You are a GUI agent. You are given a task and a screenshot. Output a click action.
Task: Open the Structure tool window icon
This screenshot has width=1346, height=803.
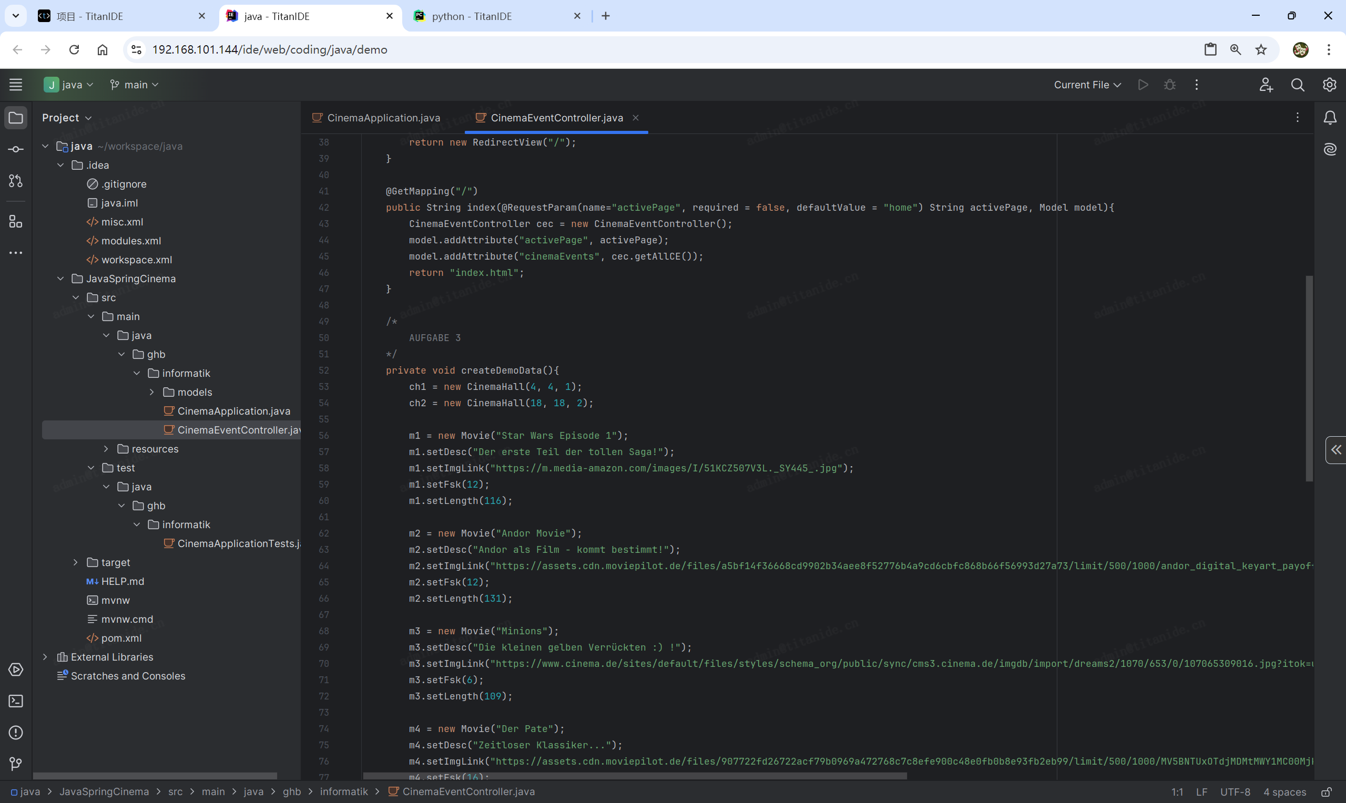pyautogui.click(x=16, y=221)
